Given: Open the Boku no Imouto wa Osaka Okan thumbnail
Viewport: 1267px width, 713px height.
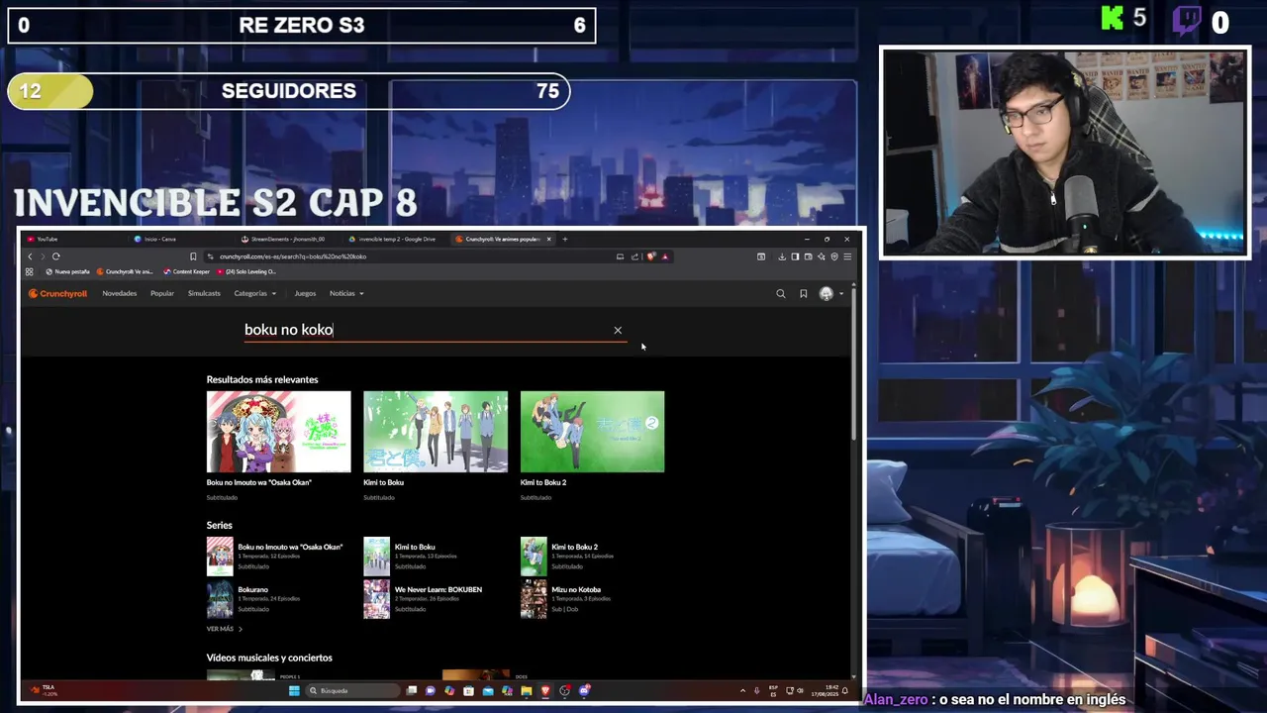Looking at the screenshot, I should pyautogui.click(x=278, y=432).
